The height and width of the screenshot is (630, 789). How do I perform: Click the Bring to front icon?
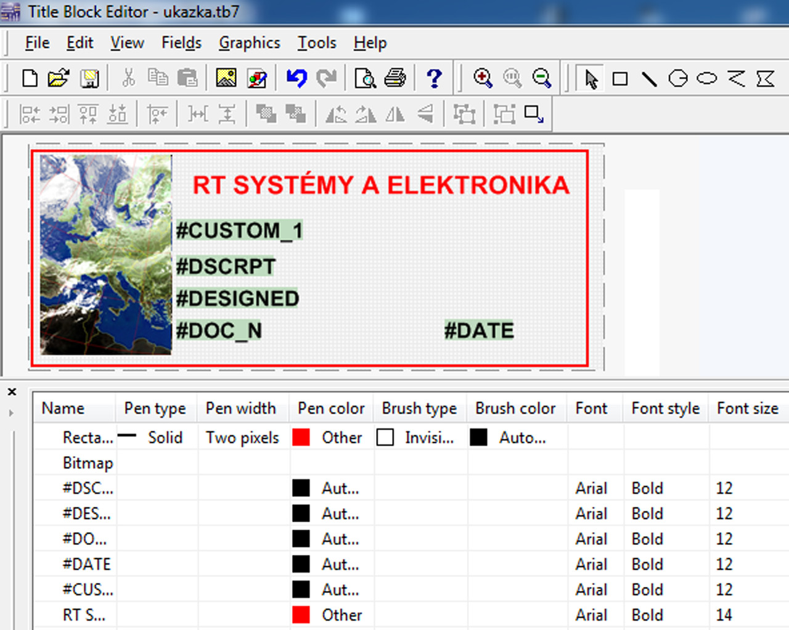pos(266,114)
